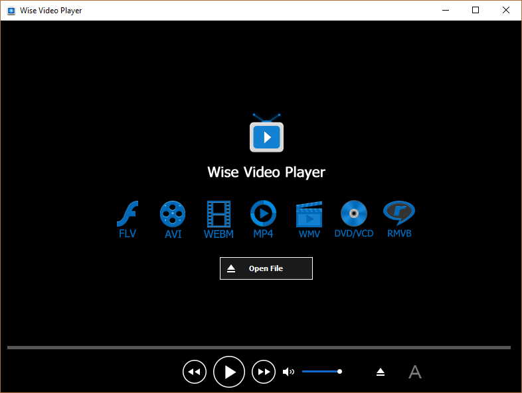Click the WMV clapperboard icon
The image size is (522, 393).
(309, 214)
